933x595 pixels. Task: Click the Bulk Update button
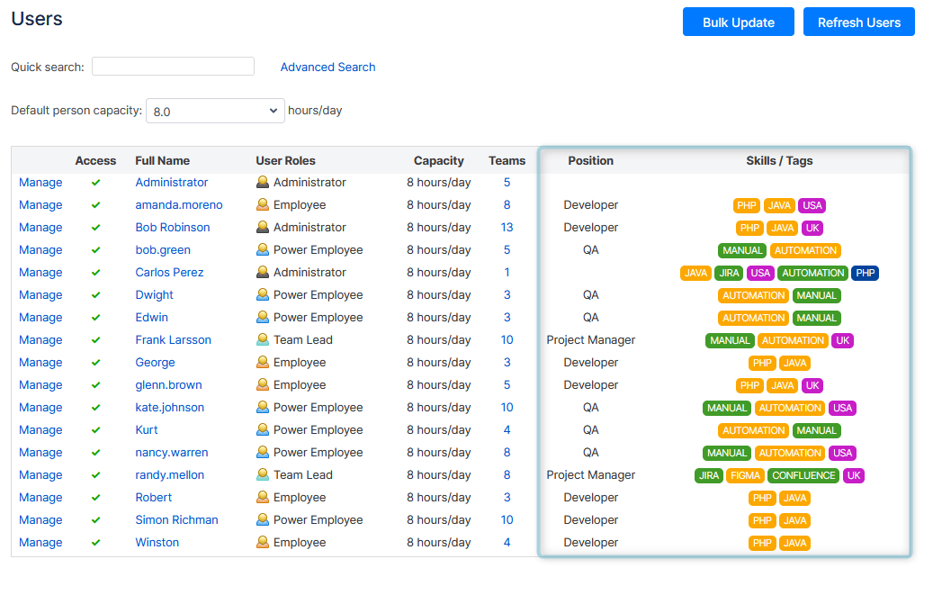[738, 22]
